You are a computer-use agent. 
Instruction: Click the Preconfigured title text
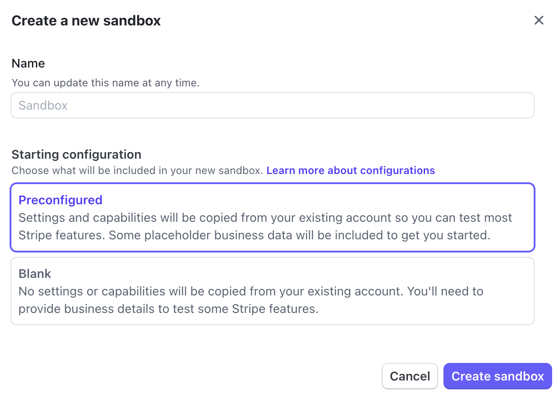(x=60, y=200)
